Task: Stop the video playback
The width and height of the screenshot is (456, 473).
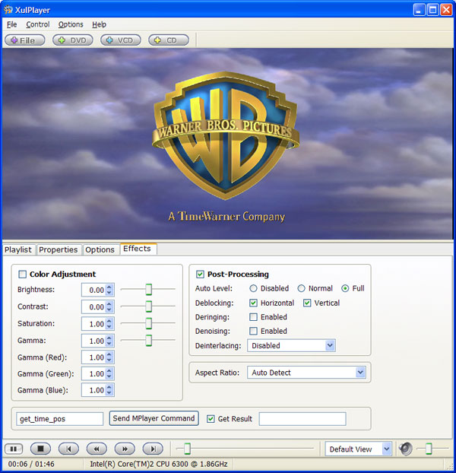Action: [40, 449]
